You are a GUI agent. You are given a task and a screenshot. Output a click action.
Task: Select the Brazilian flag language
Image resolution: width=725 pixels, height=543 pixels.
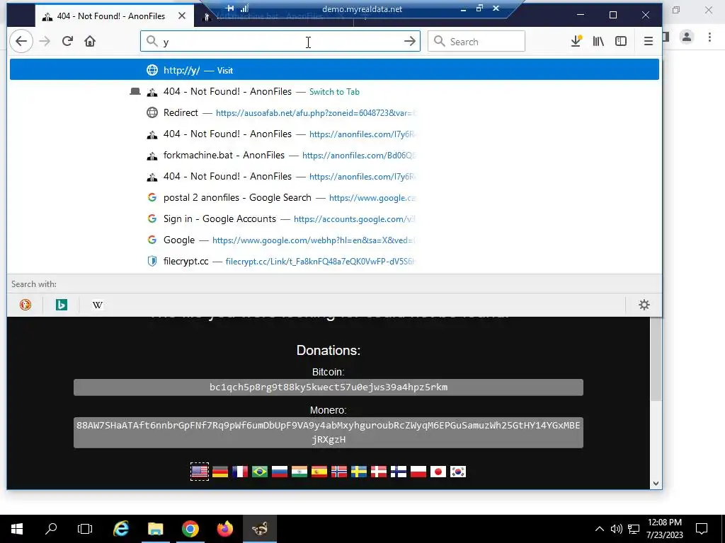(x=260, y=472)
